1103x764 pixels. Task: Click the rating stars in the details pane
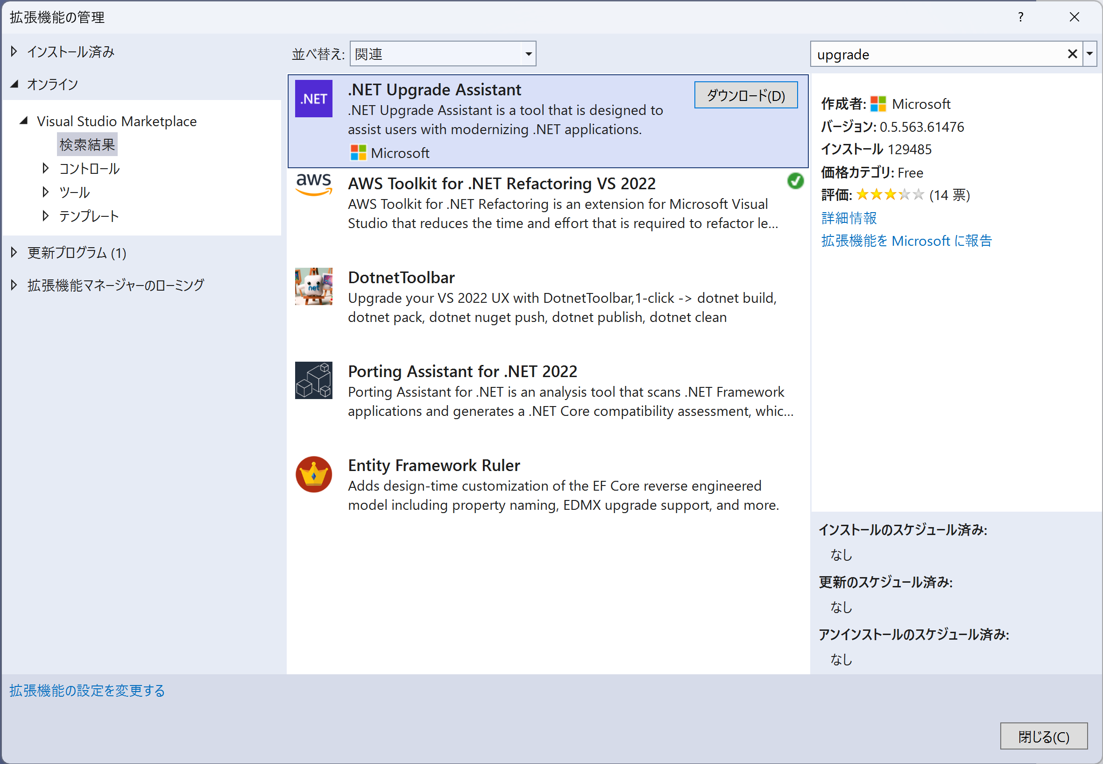point(890,195)
